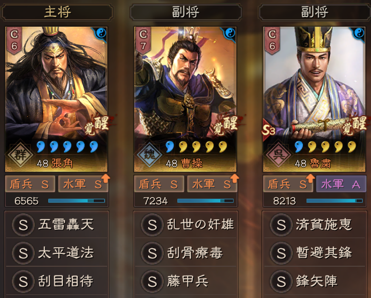Open the 五雷轟天 skill
The width and height of the screenshot is (371, 298).
click(x=57, y=224)
